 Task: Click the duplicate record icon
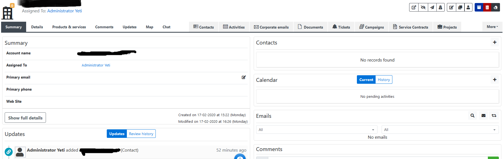[460, 7]
